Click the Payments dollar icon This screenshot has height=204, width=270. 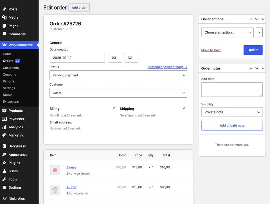4,119
